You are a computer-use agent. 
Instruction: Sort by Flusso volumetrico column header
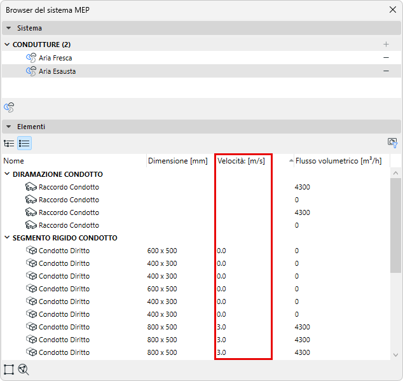click(x=342, y=161)
